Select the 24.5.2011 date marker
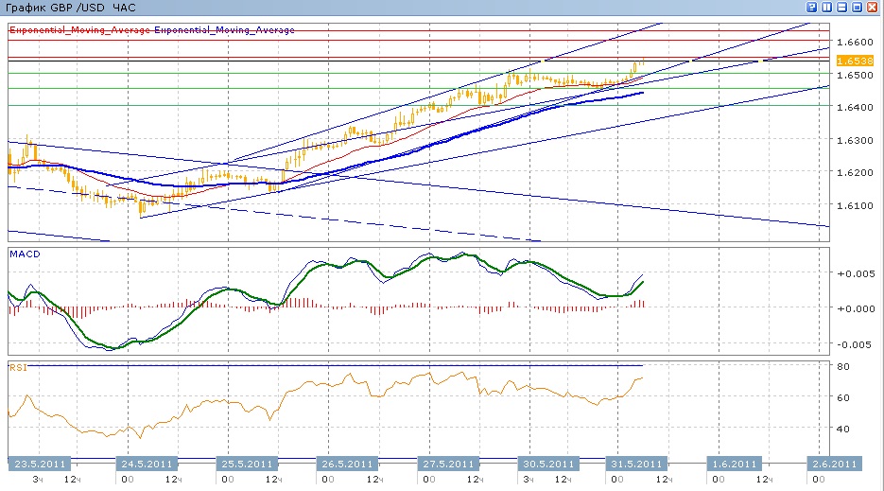The width and height of the screenshot is (884, 491). 147,464
